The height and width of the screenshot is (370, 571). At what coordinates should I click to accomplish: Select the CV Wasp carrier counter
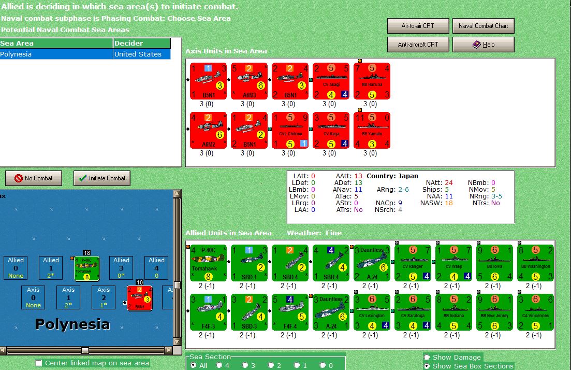click(x=453, y=263)
